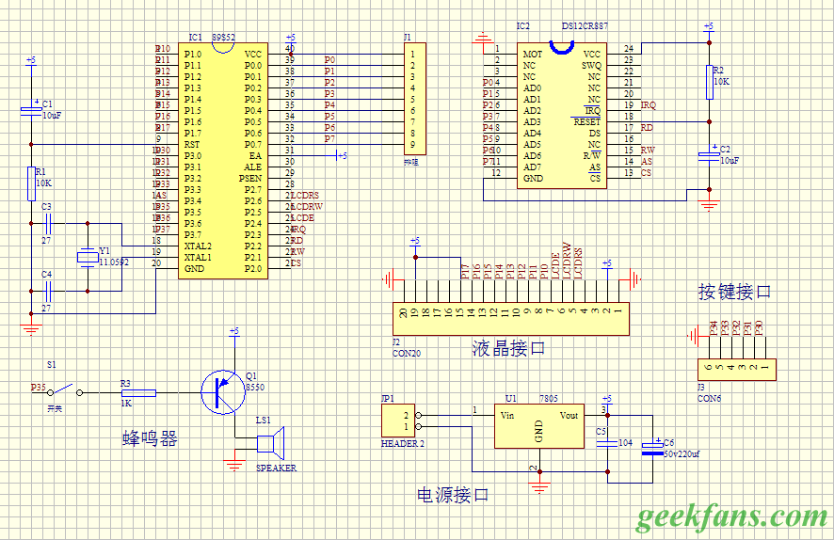
Task: Open the geekfans.com watermark link
Action: [x=730, y=516]
